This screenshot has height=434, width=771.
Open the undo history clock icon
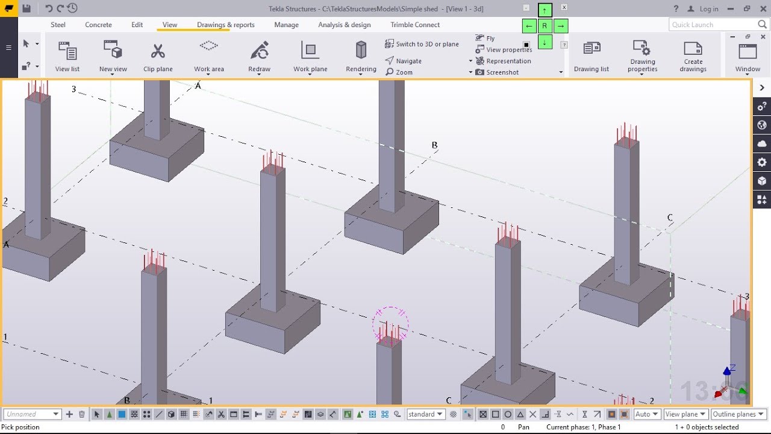72,8
